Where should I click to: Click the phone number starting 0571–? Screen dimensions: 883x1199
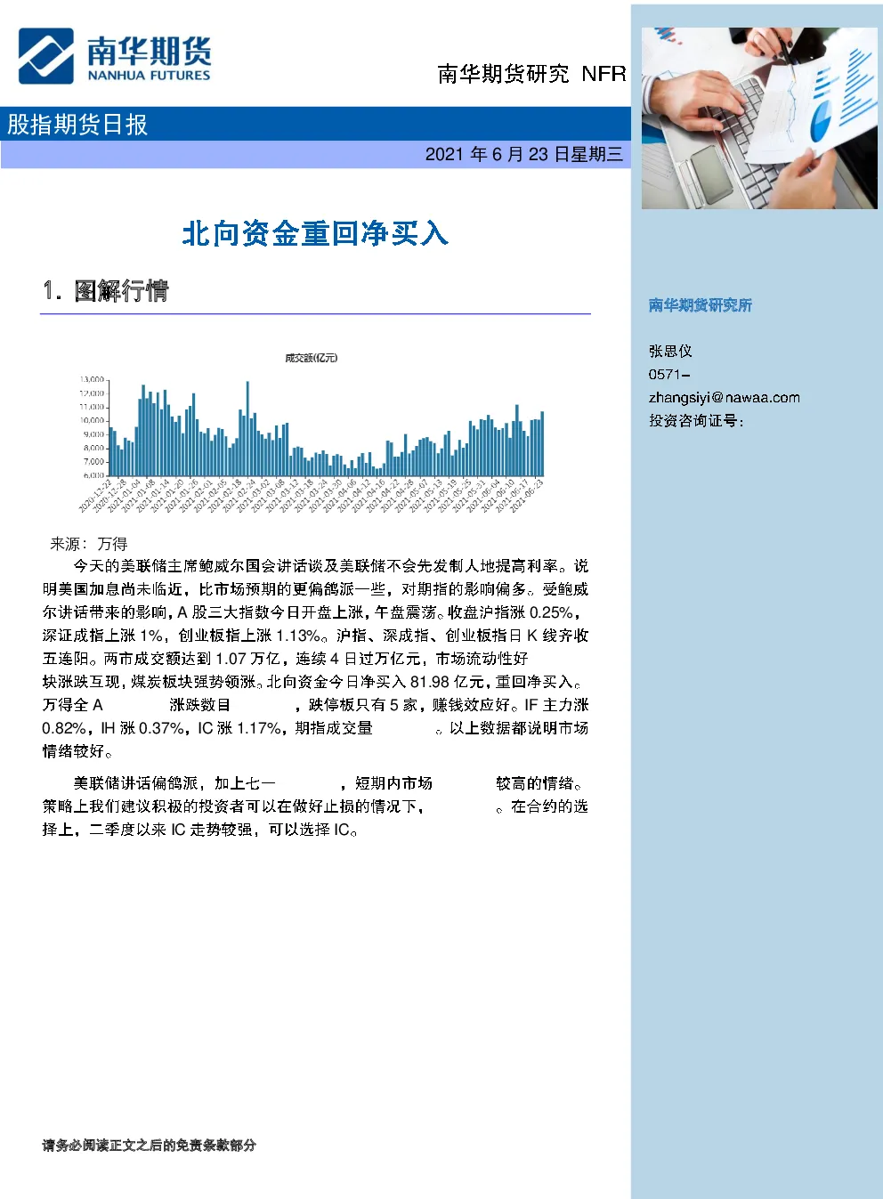tap(669, 375)
